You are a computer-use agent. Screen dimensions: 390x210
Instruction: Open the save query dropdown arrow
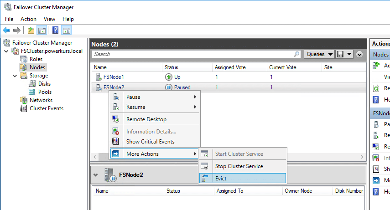pos(349,54)
